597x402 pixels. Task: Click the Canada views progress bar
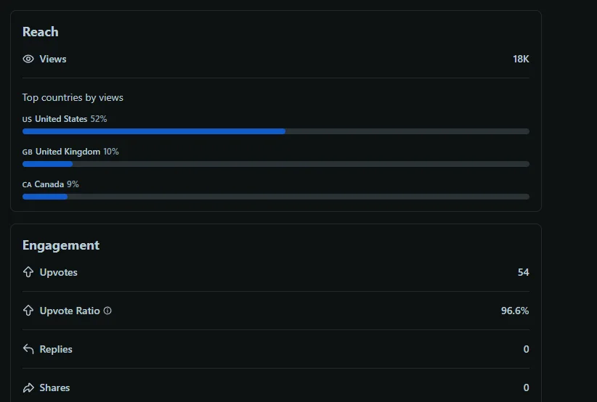[275, 197]
